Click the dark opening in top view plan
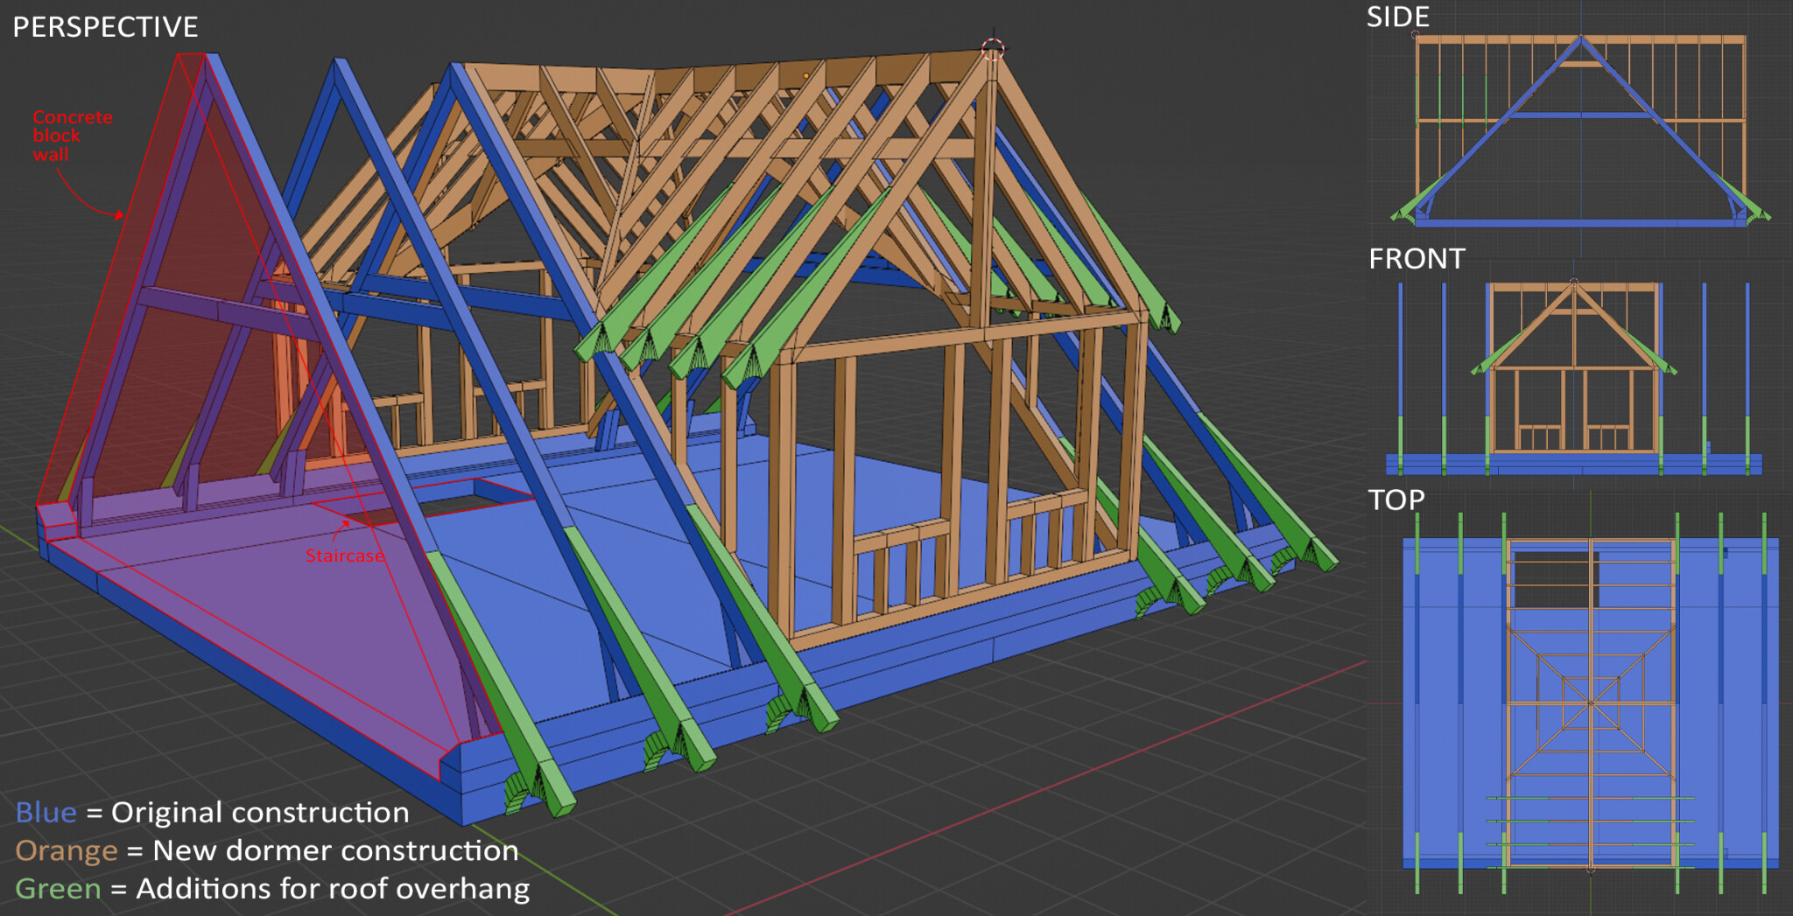This screenshot has height=916, width=1793. tap(1556, 579)
